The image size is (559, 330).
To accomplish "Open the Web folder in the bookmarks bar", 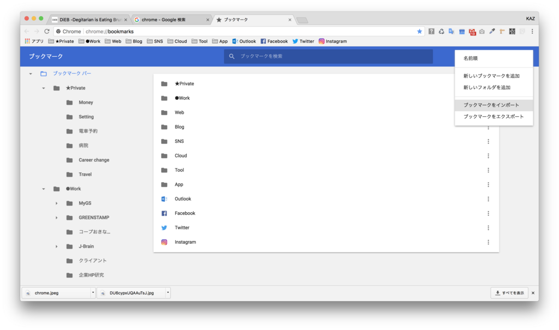I will point(113,41).
